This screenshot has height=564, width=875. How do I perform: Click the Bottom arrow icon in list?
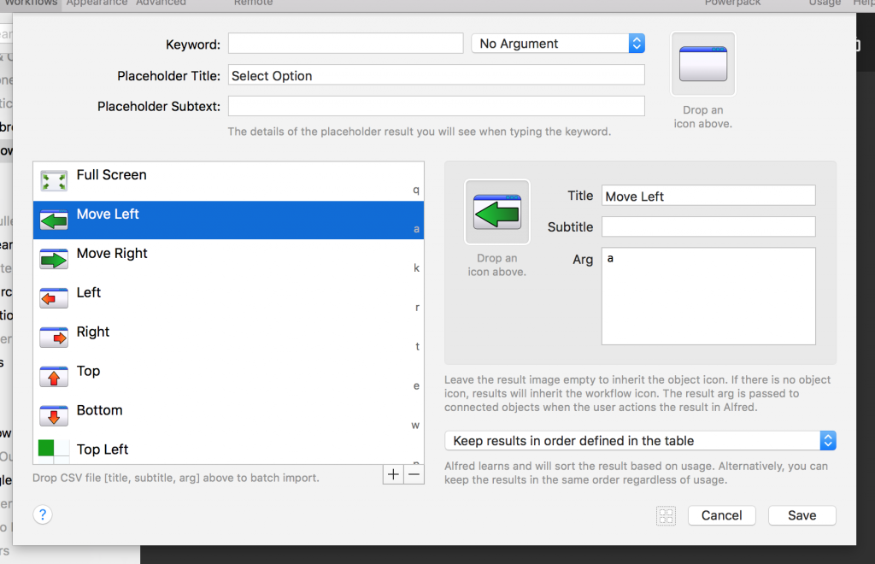pyautogui.click(x=54, y=416)
